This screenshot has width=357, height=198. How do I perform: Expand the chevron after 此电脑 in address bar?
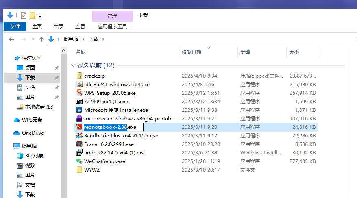point(83,39)
